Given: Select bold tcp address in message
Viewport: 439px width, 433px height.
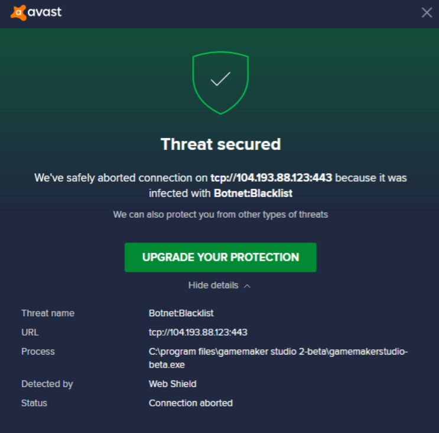Looking at the screenshot, I should [271, 178].
